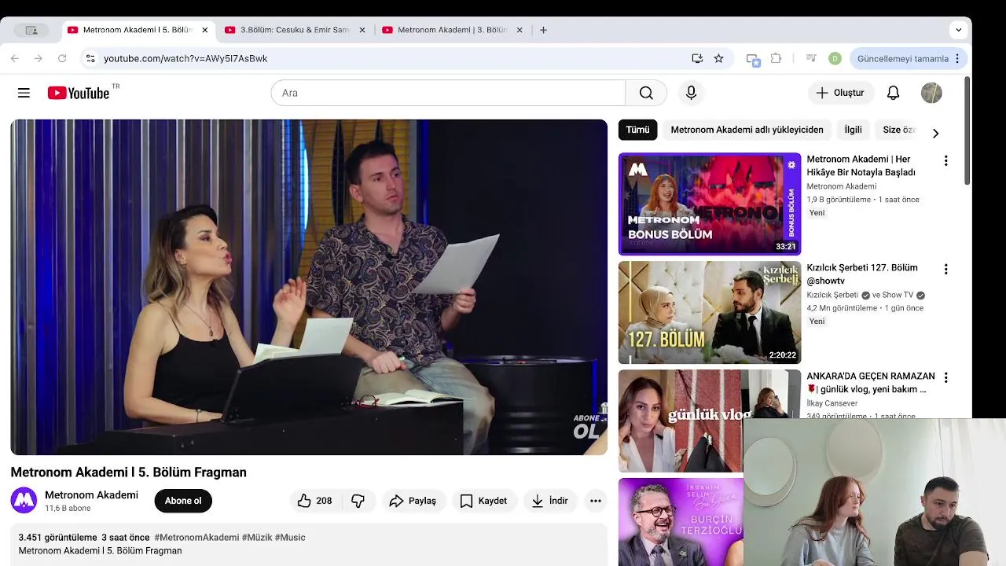The height and width of the screenshot is (566, 1006).
Task: Open the tab group button at far left
Action: (31, 30)
